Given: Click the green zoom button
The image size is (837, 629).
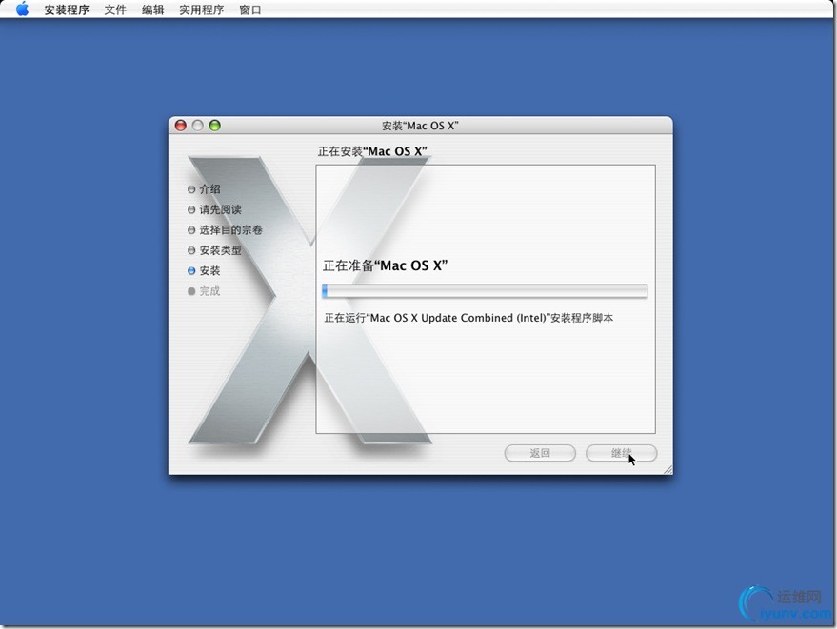Looking at the screenshot, I should [x=214, y=126].
